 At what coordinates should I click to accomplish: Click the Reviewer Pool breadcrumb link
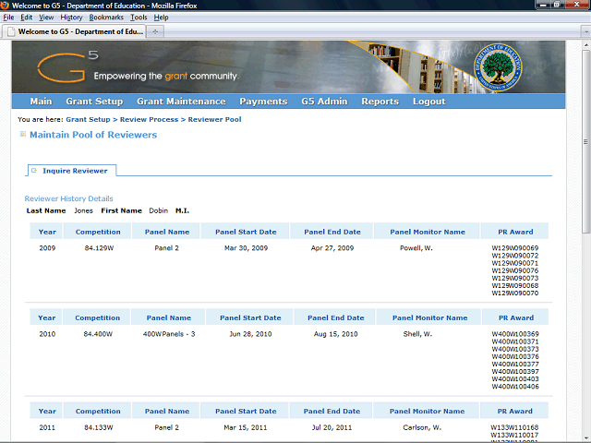pyautogui.click(x=214, y=119)
